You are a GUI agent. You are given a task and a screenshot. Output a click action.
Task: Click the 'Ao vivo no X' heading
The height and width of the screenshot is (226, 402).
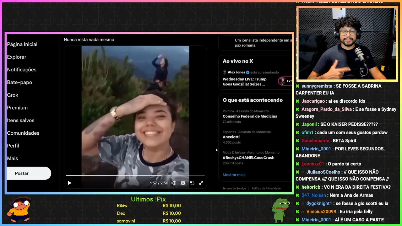click(238, 61)
